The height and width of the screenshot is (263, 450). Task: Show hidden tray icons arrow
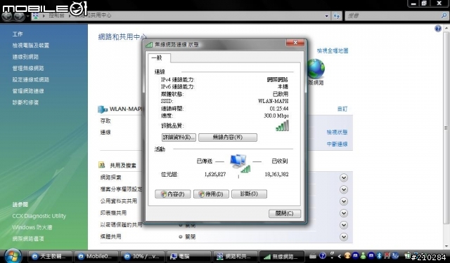[x=340, y=256]
